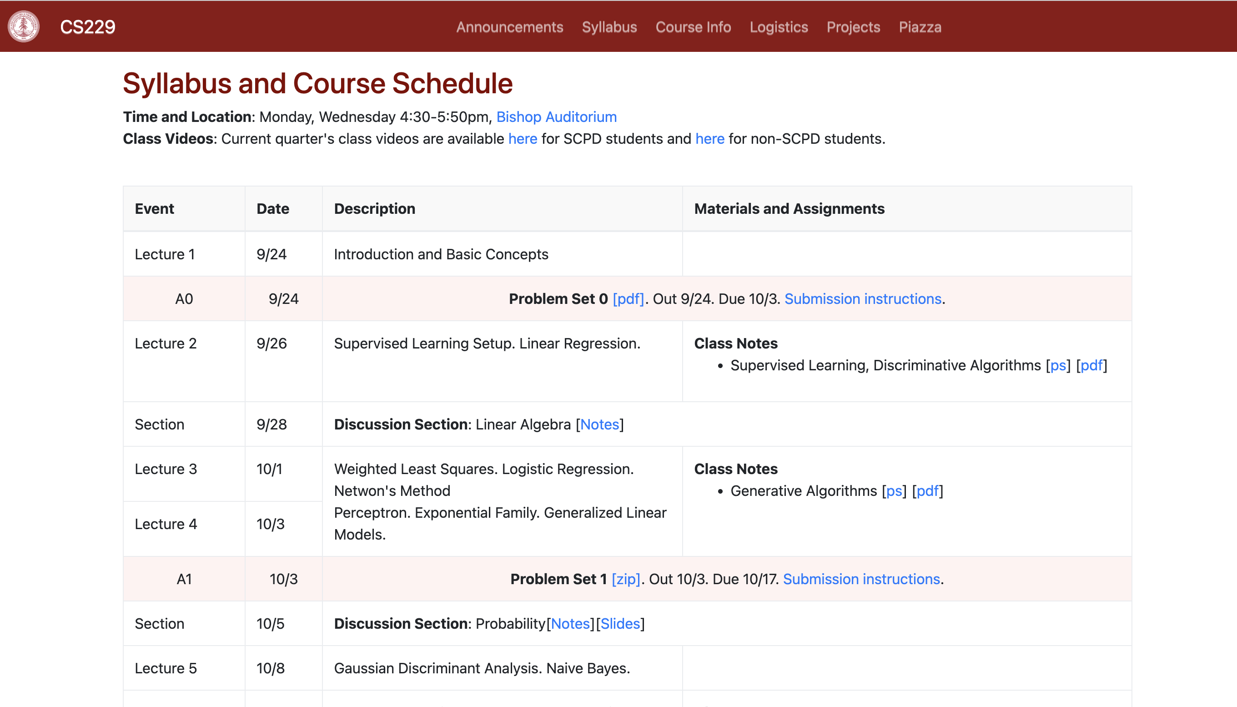
Task: Download the Problem Set 1 zip file
Action: coord(626,578)
